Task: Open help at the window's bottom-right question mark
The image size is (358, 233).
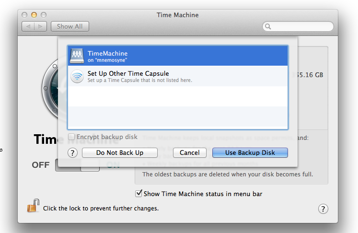Action: (323, 209)
